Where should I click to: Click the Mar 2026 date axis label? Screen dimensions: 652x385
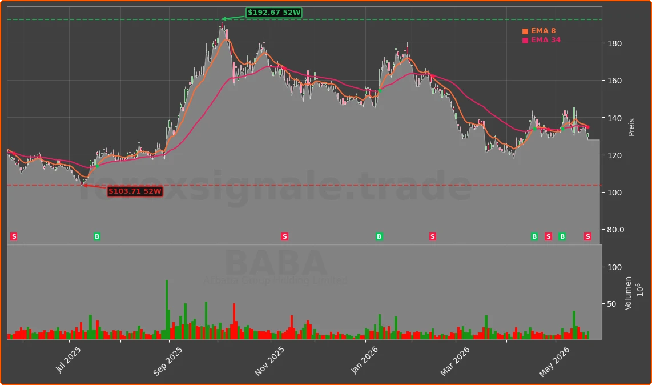point(455,361)
